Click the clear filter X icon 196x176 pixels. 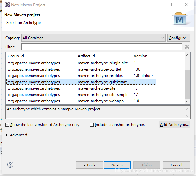187,47
